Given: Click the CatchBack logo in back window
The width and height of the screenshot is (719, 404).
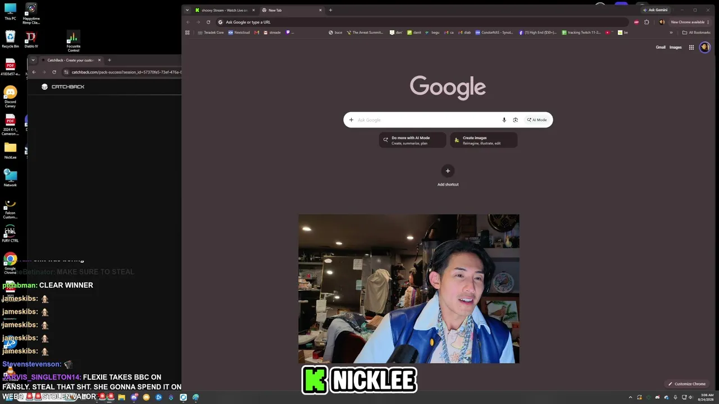Looking at the screenshot, I should [x=63, y=87].
